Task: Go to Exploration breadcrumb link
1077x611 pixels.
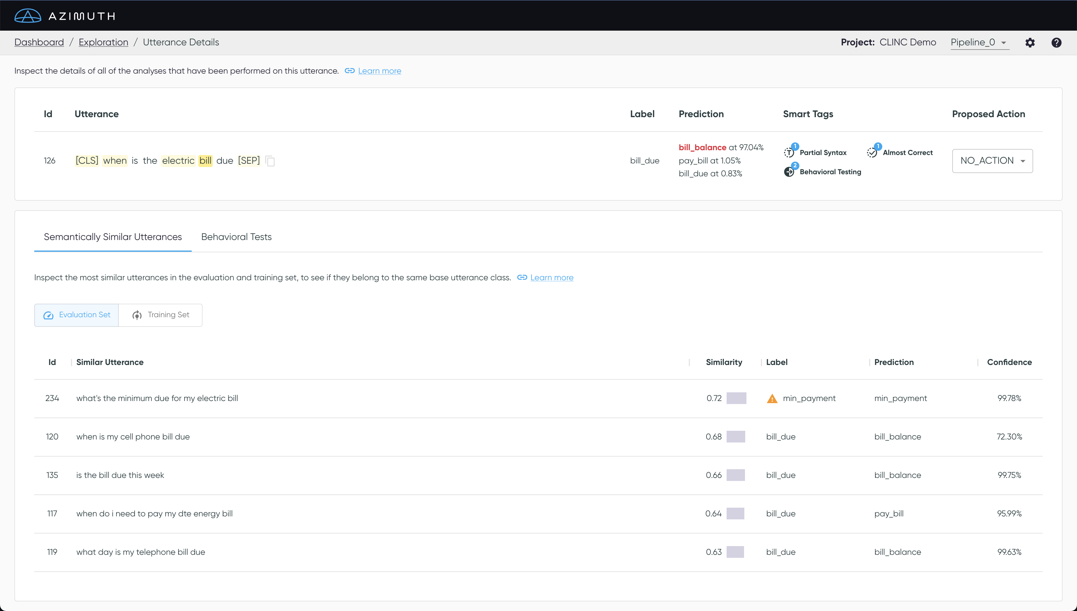Action: [x=103, y=42]
